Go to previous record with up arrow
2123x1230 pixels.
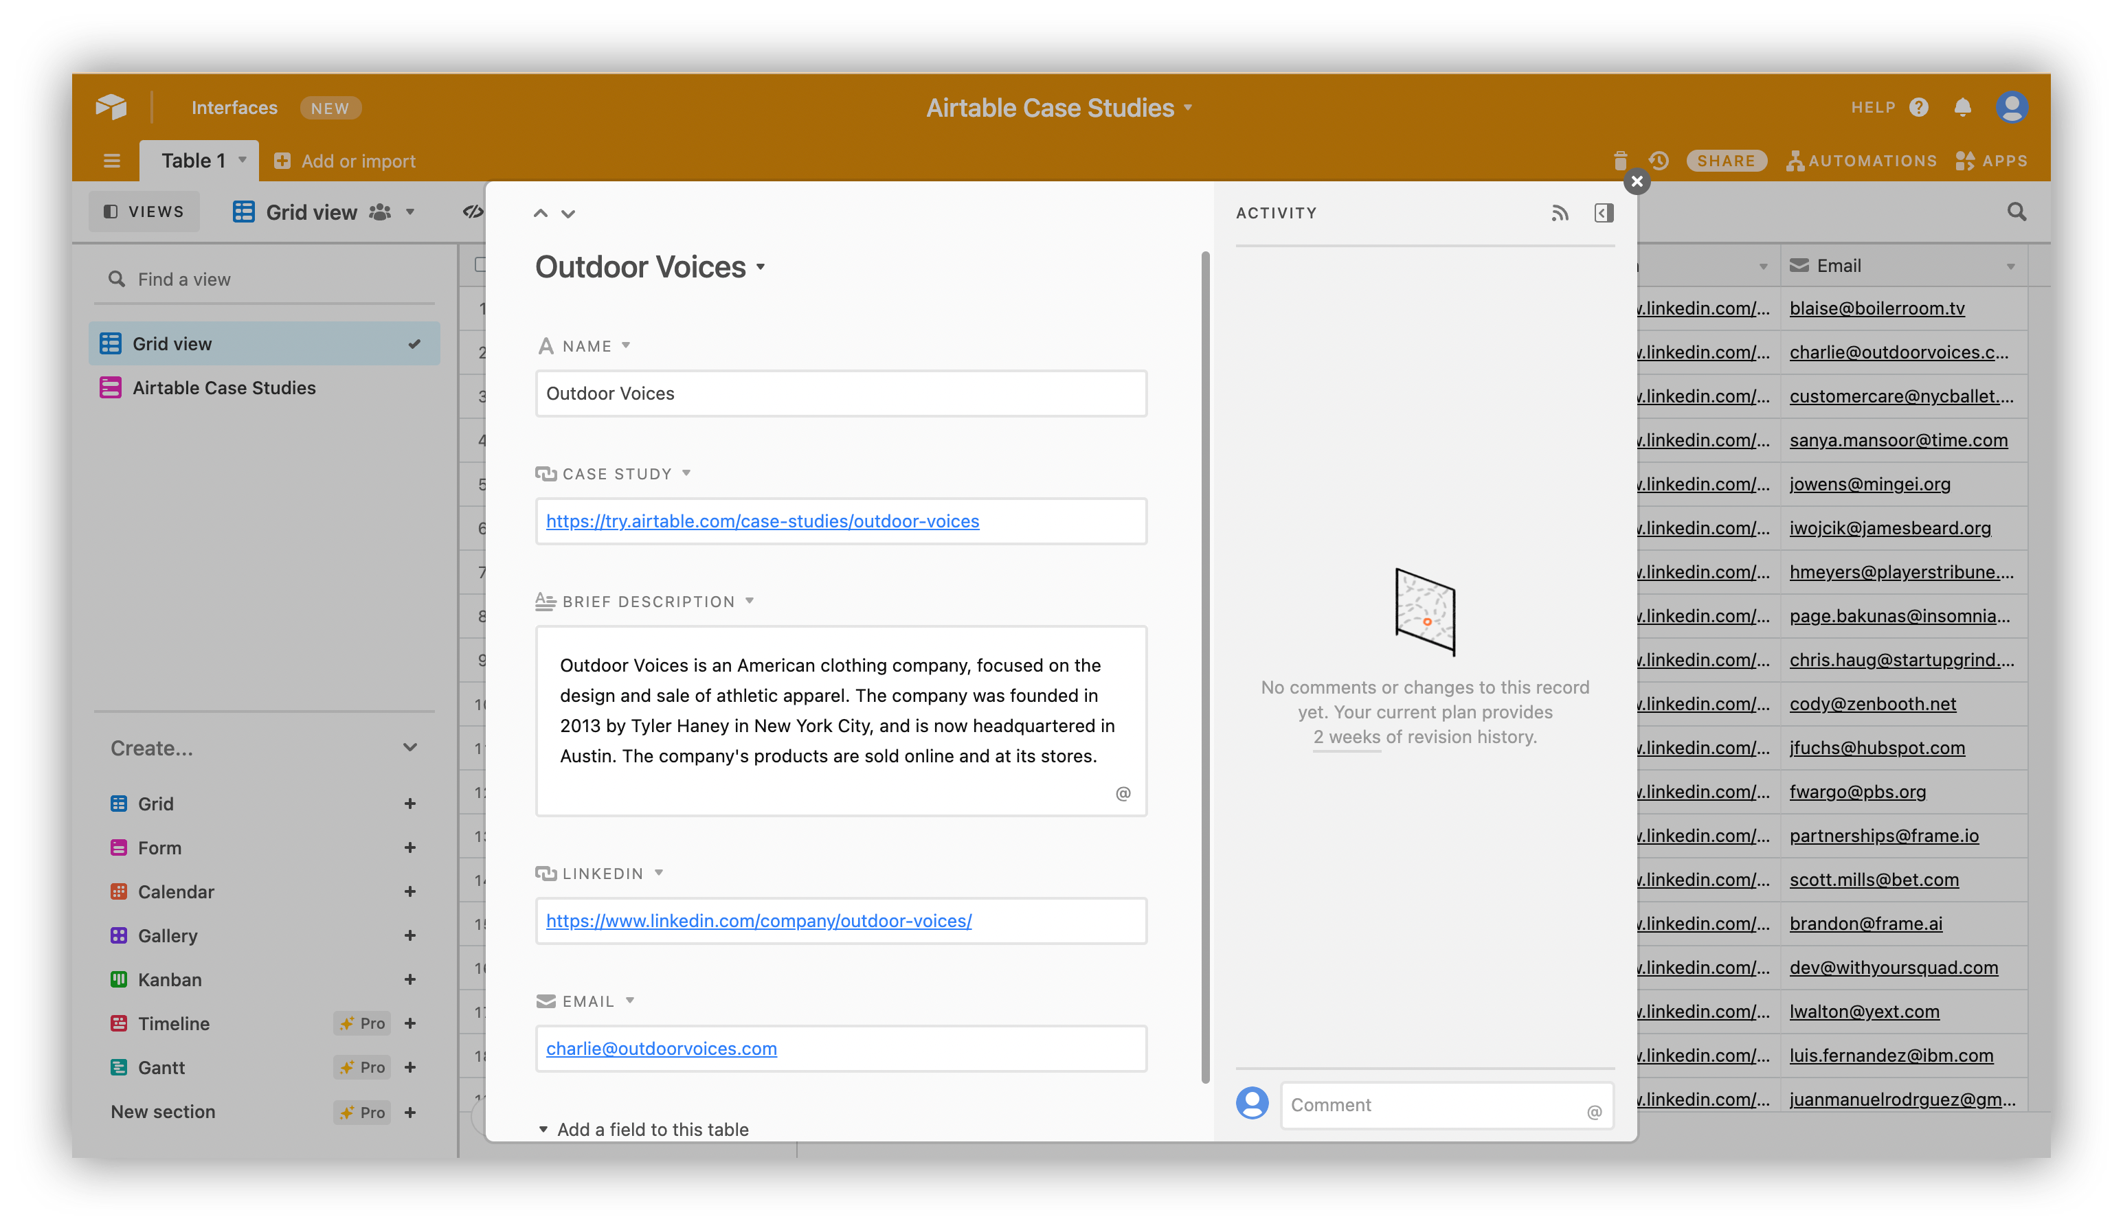[x=540, y=214]
